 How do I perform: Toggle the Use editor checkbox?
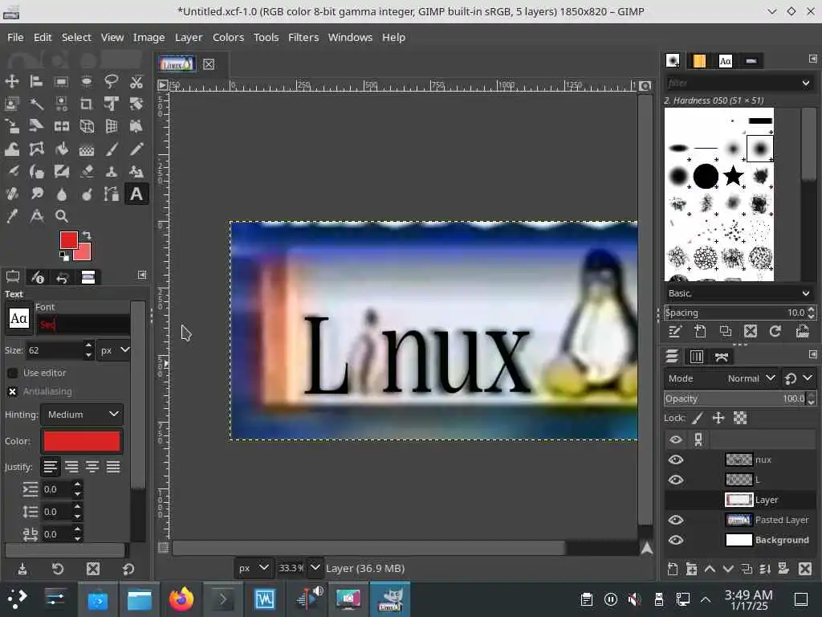[x=13, y=373]
